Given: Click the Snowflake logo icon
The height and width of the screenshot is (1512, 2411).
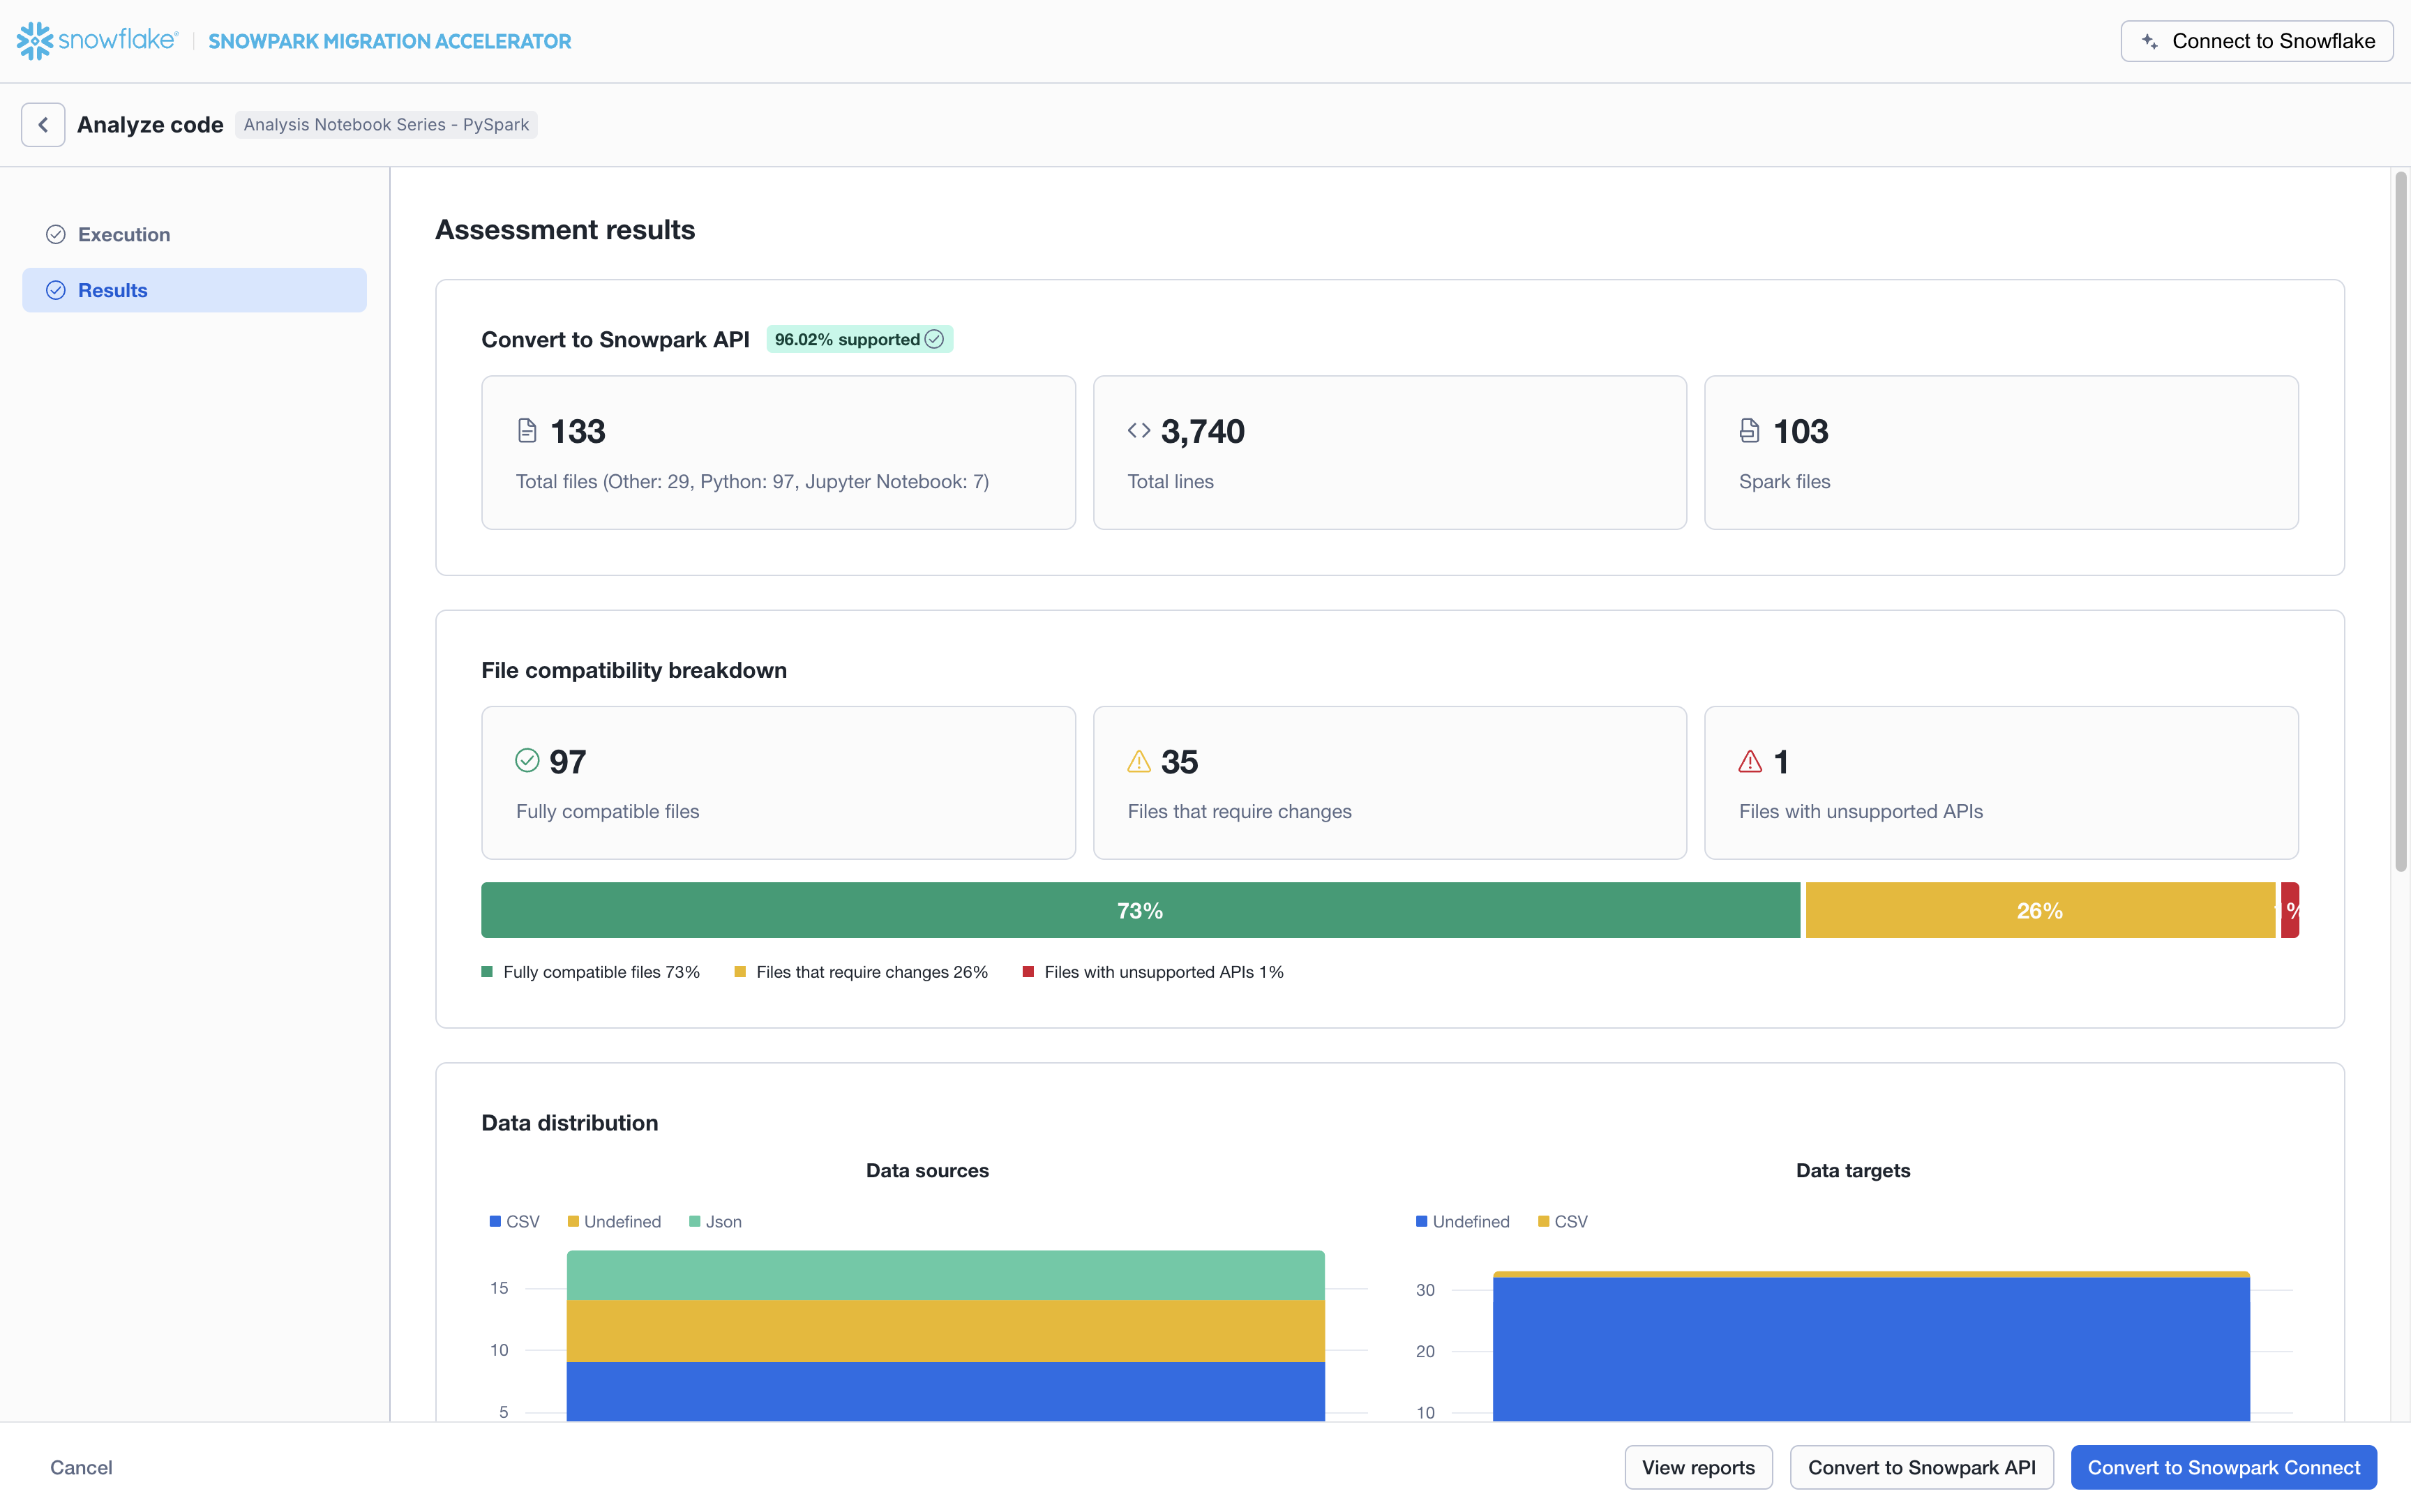Looking at the screenshot, I should coord(34,41).
